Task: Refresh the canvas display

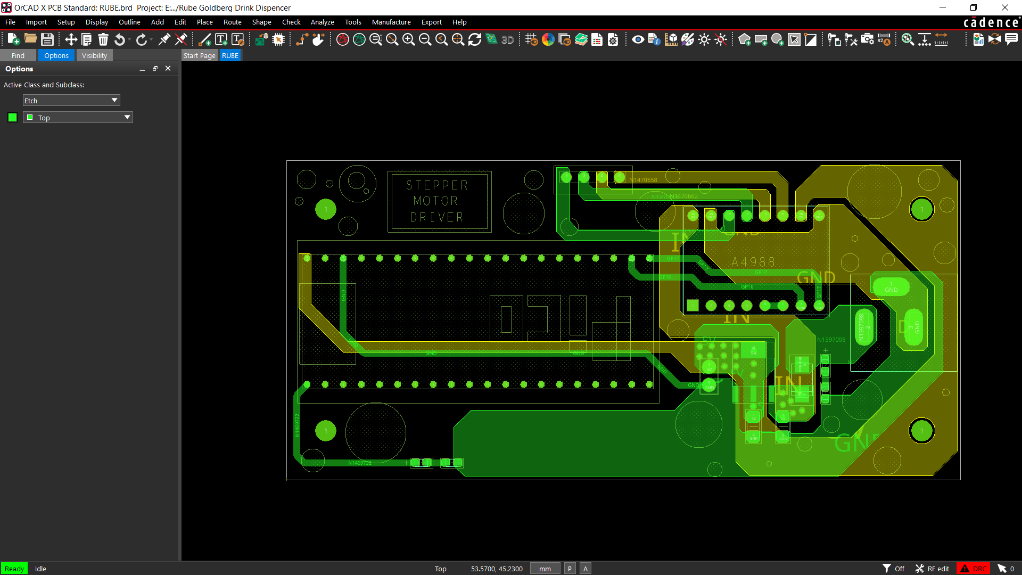Action: coord(475,39)
